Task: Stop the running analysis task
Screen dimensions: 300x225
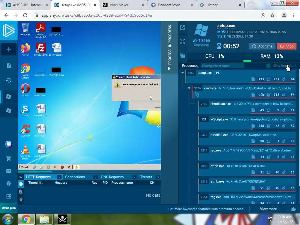Action: [x=287, y=46]
